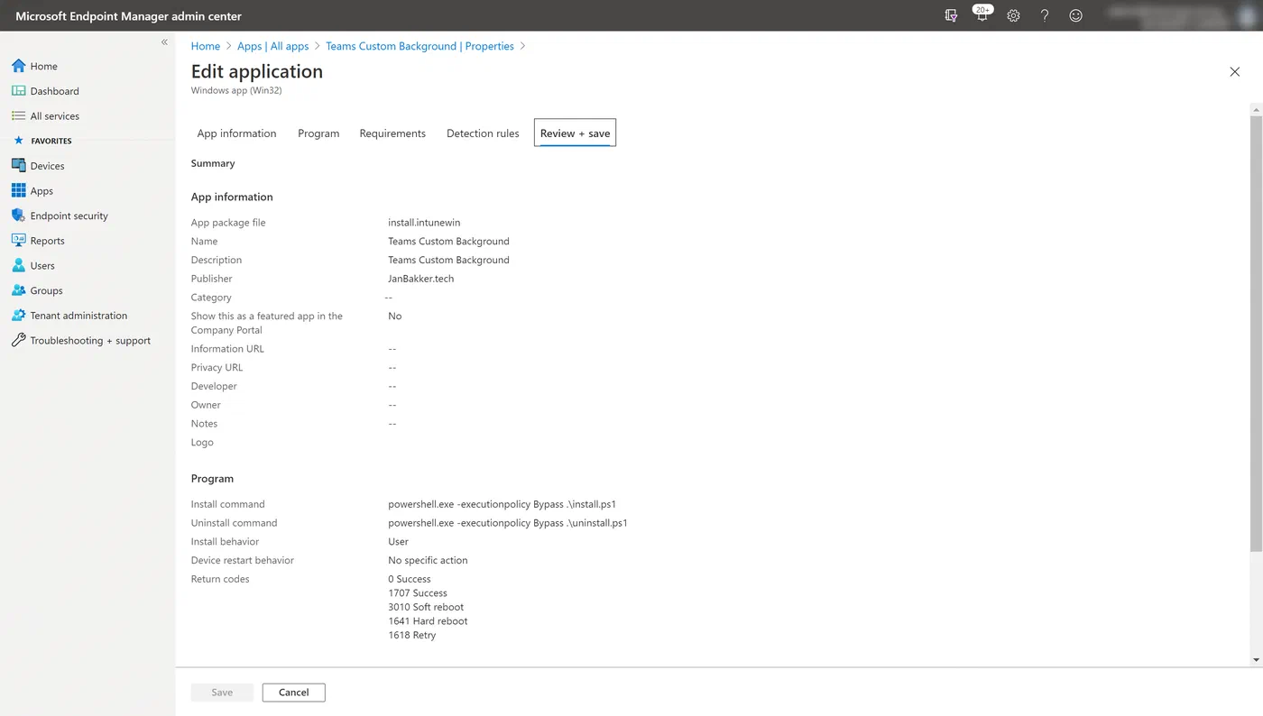Click the scrollbar up arrow
Screen dimensions: 1263x716
click(x=1256, y=109)
